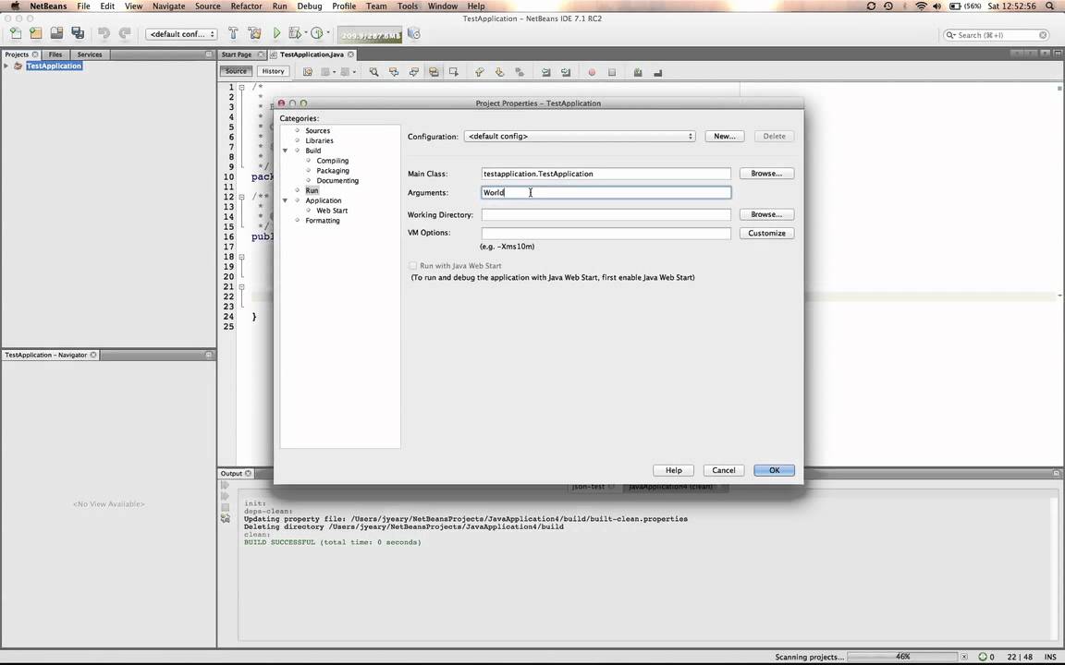Image resolution: width=1065 pixels, height=665 pixels.
Task: Click in the VM Options text field
Action: 606,234
